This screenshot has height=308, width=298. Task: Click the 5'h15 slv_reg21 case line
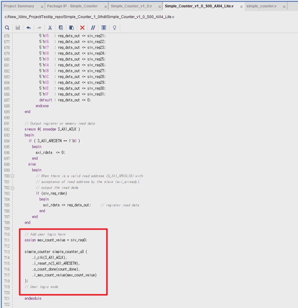[72, 36]
